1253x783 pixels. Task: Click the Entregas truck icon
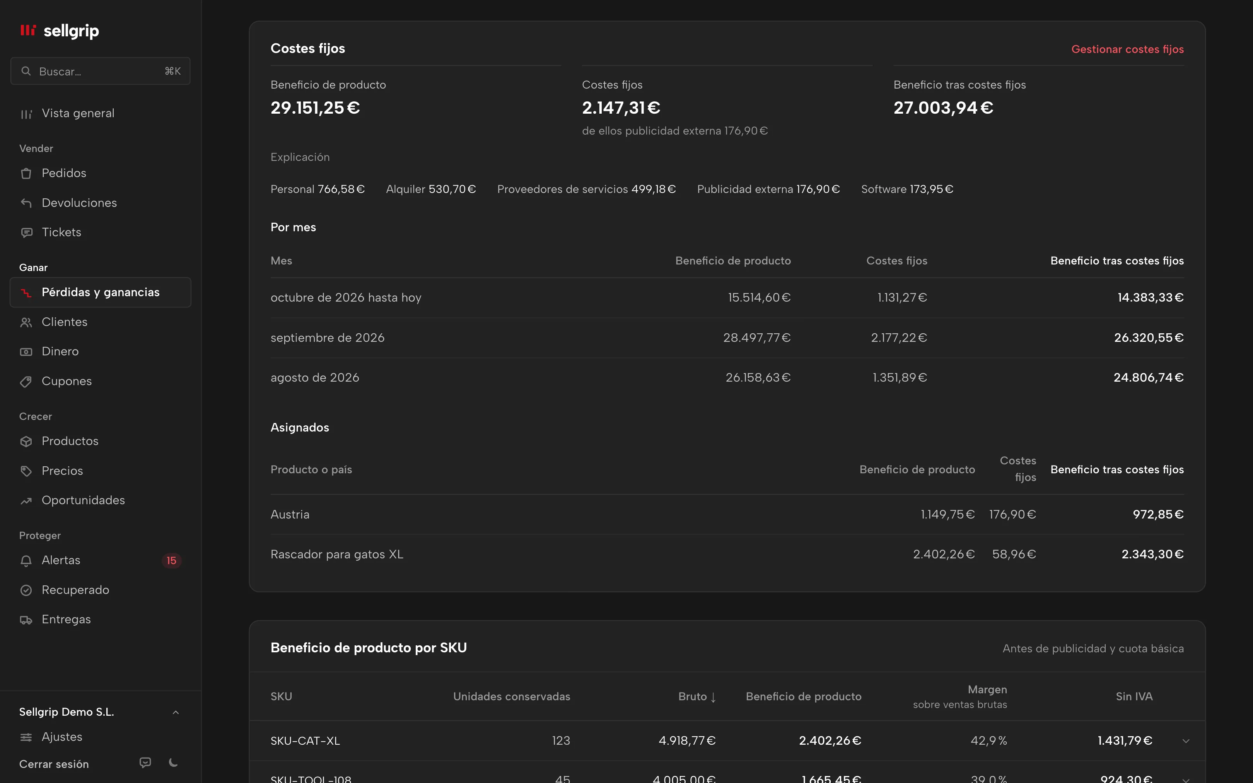(x=26, y=620)
